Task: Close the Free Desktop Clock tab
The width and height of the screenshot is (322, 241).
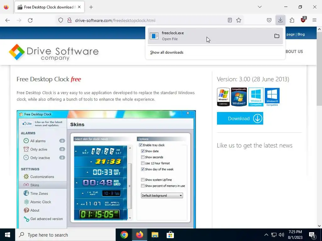Action: 79,7
